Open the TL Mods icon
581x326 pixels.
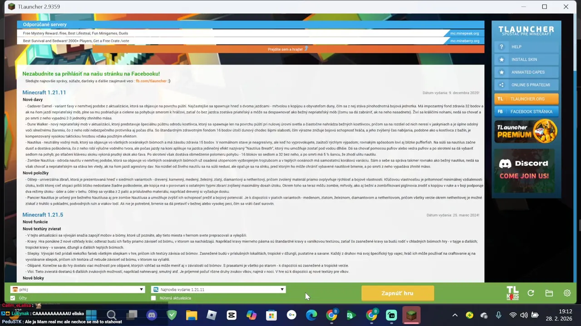[512, 293]
